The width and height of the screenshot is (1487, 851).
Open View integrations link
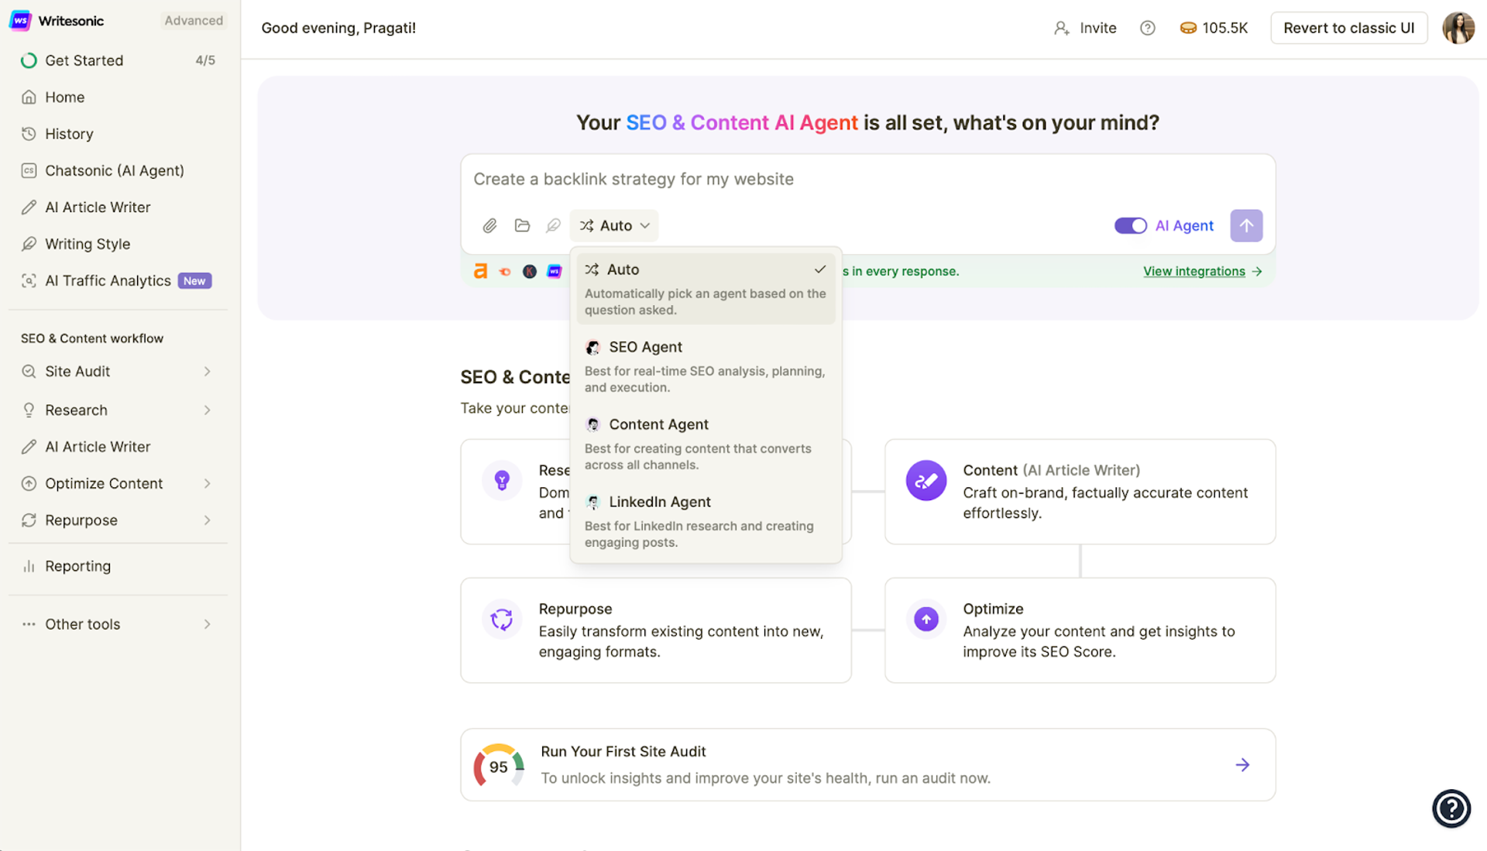point(1203,271)
